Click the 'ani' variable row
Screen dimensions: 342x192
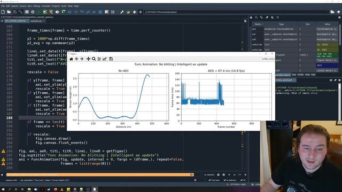[295, 29]
